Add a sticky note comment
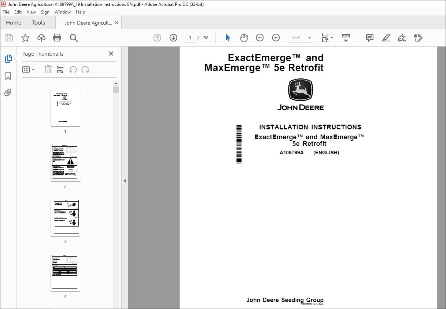Screen dimensions: 446x309 pos(370,38)
